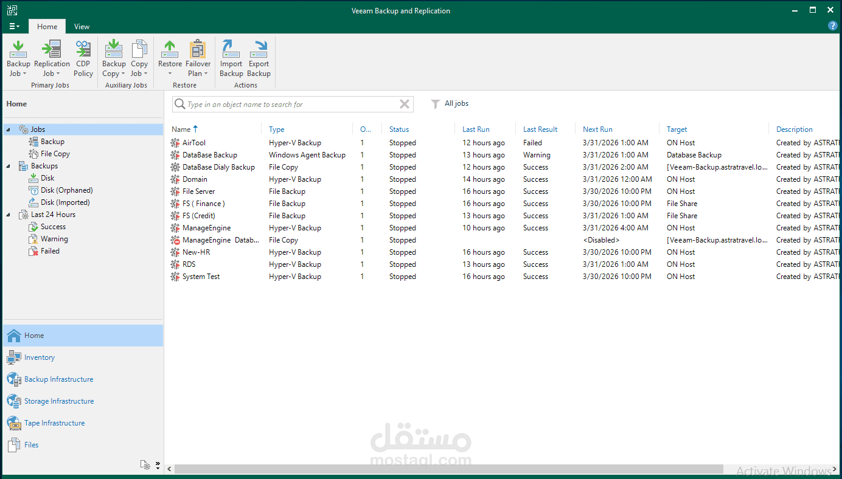Sort by the Description column header
The image size is (842, 479).
[x=805, y=129]
